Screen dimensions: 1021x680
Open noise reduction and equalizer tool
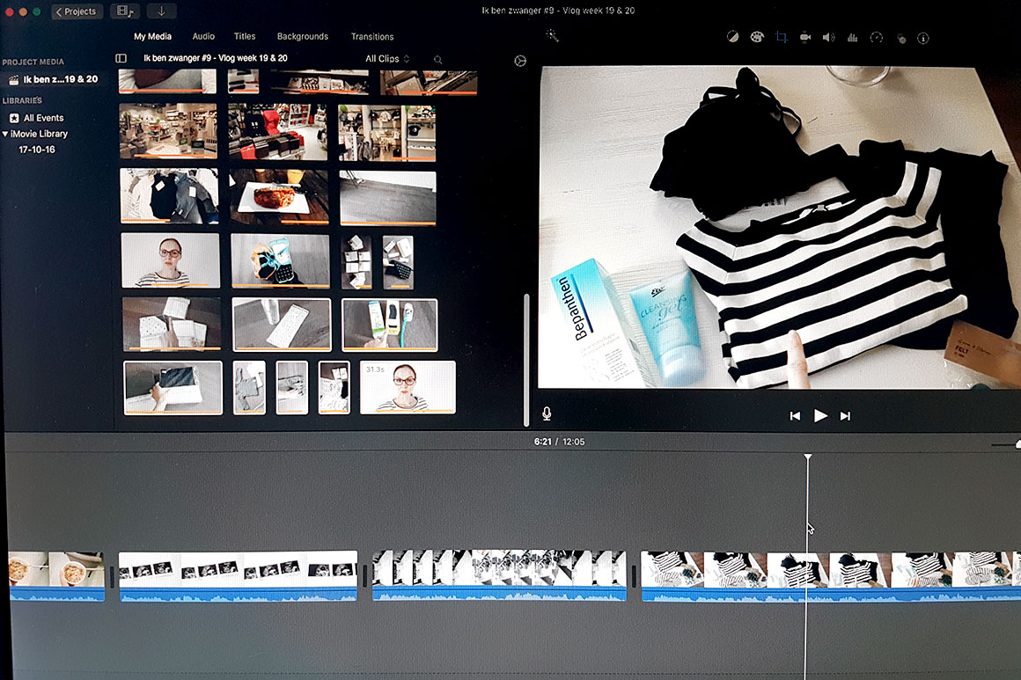point(852,37)
